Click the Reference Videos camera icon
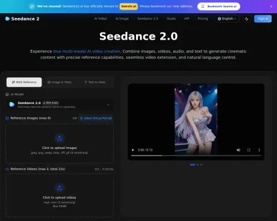The image size is (277, 221). 7,169
